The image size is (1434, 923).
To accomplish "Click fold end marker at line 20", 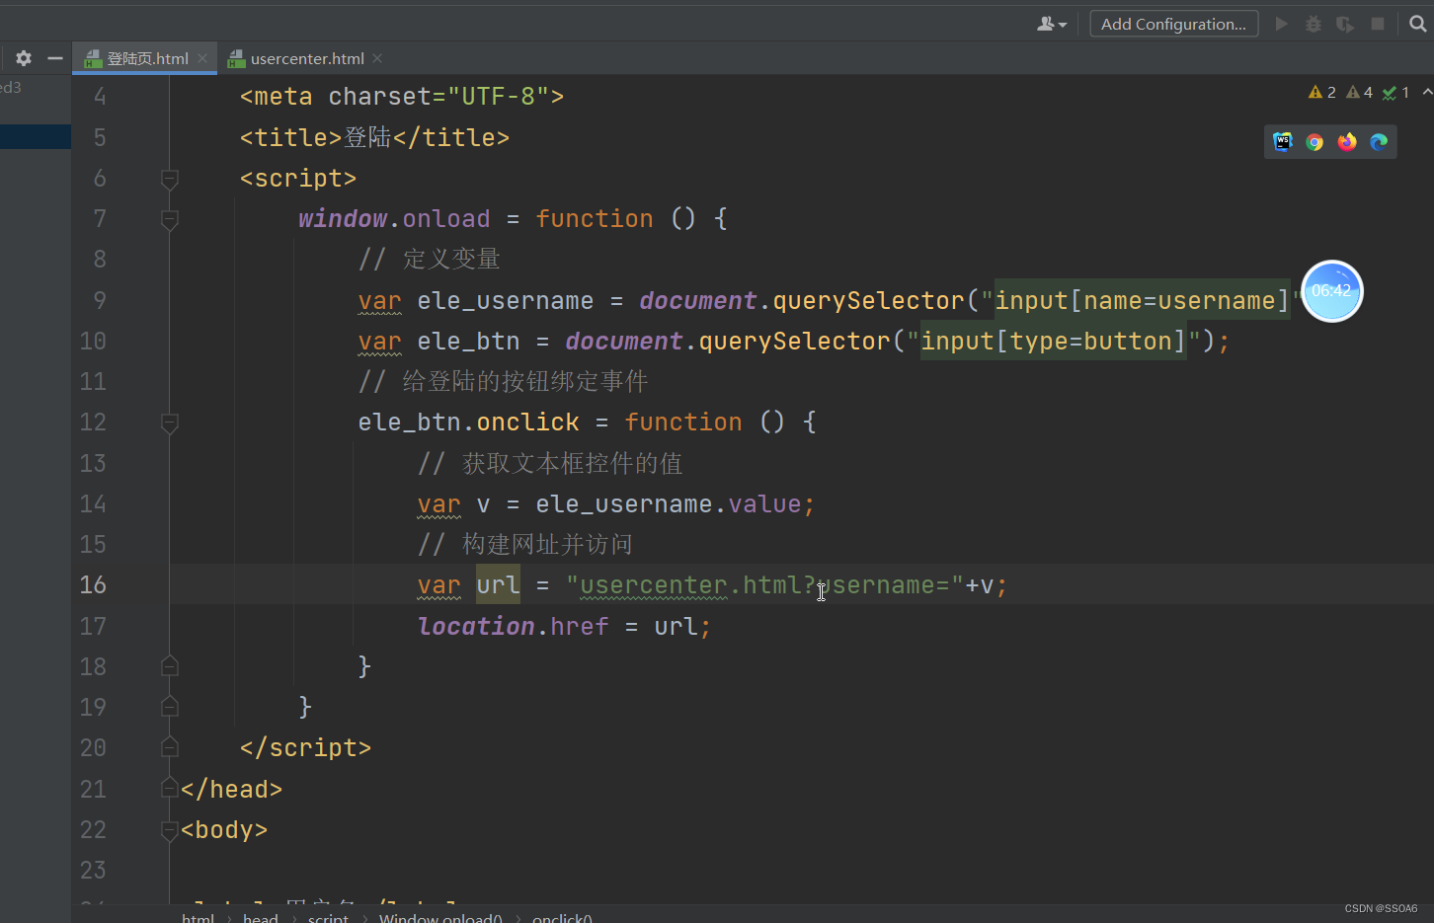I will pos(170,747).
